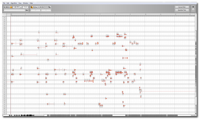Open the tempo options dropdown
This screenshot has width=199, height=119.
tap(21, 7)
